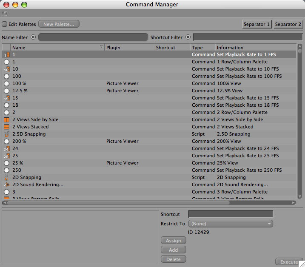Click the 2D Snapping script icon
The height and width of the screenshot is (267, 305).
(6, 177)
